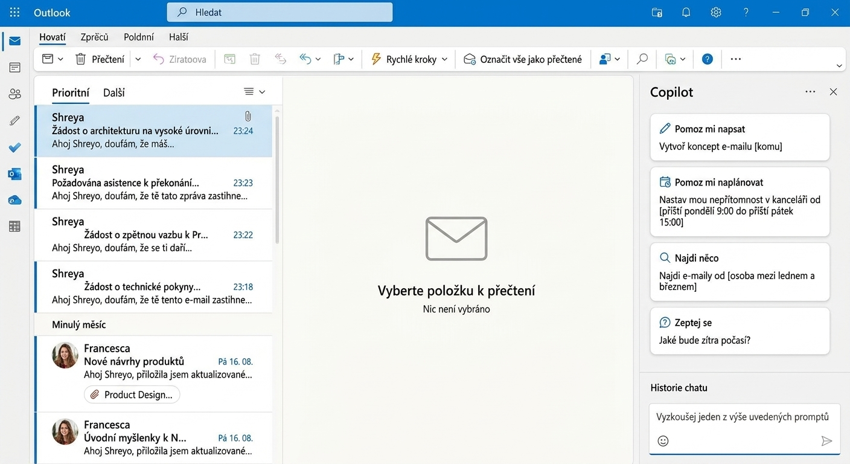Open the Calendar icon in left sidebar
The width and height of the screenshot is (850, 464).
point(14,68)
